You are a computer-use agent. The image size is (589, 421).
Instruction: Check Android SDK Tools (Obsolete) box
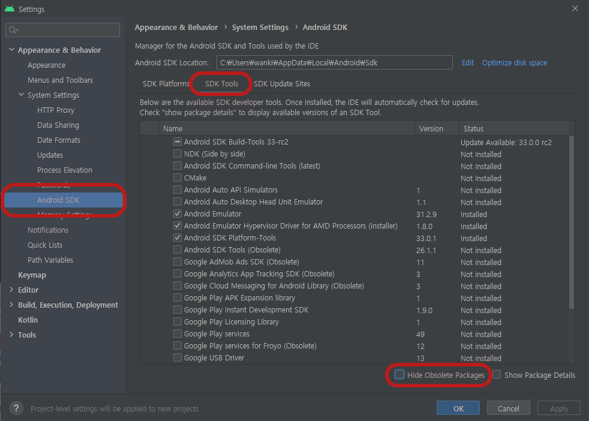[178, 249]
